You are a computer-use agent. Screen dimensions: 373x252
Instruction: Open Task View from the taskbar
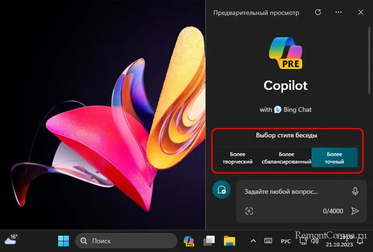tap(209, 241)
